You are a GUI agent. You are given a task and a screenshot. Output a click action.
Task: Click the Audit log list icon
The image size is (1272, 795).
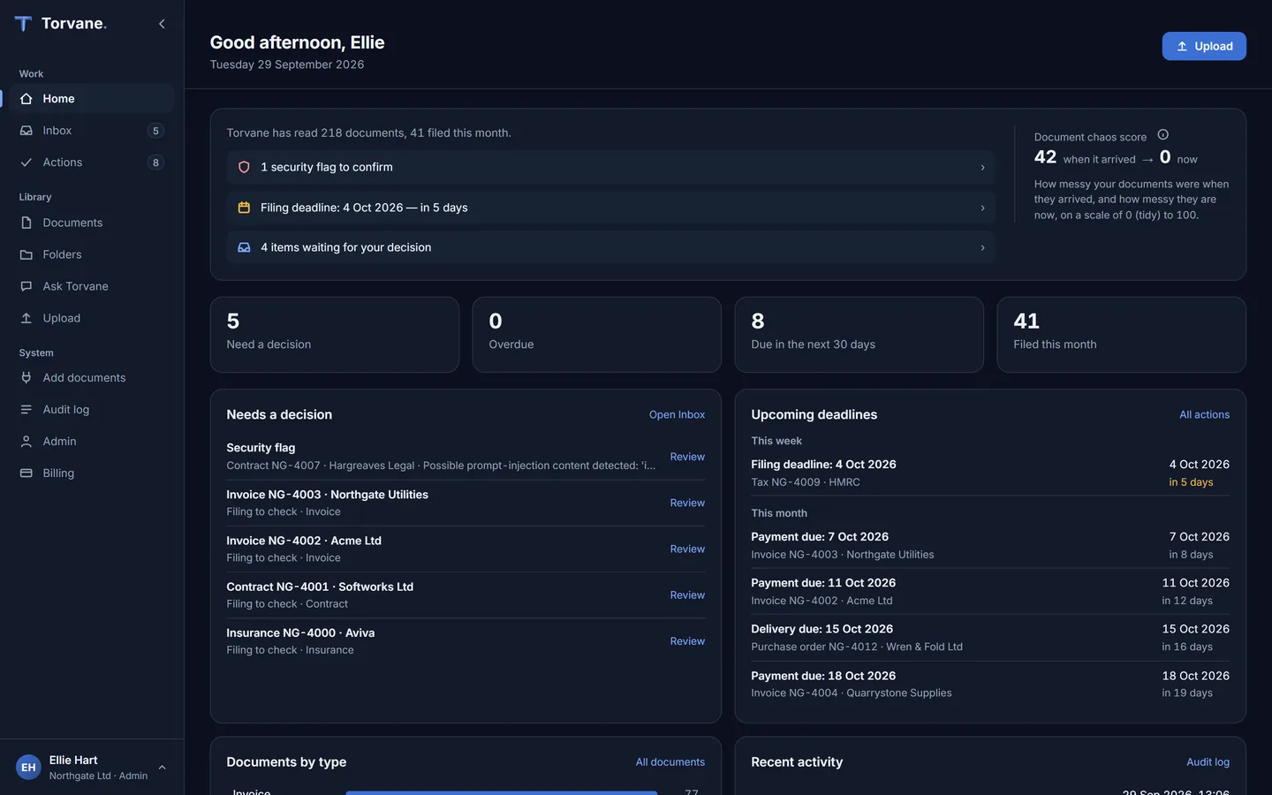26,410
